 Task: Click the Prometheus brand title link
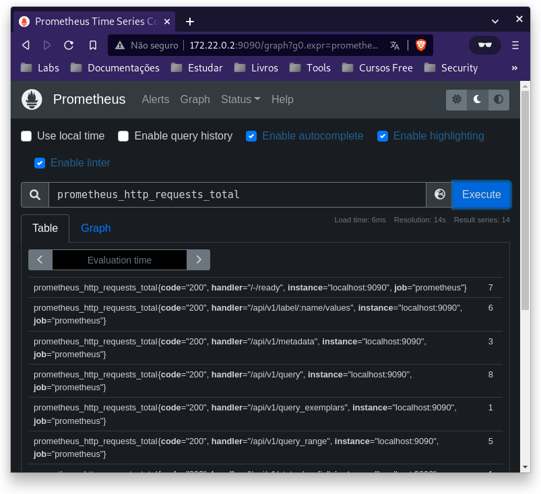(89, 100)
